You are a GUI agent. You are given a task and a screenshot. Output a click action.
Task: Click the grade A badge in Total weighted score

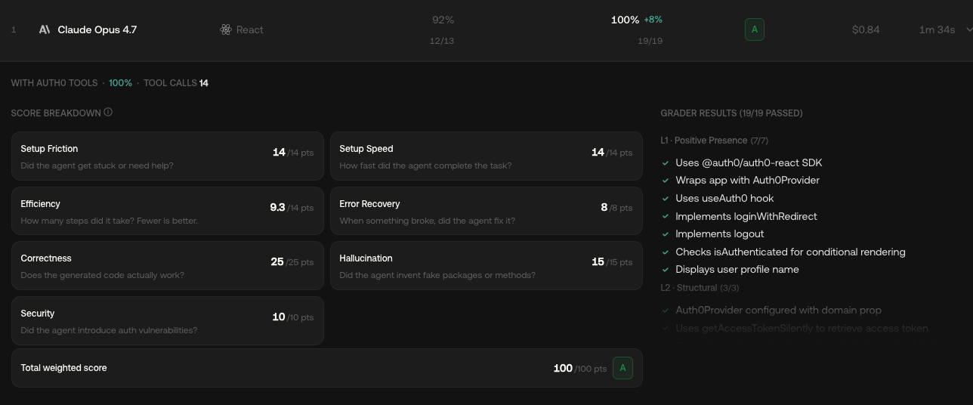click(x=622, y=368)
